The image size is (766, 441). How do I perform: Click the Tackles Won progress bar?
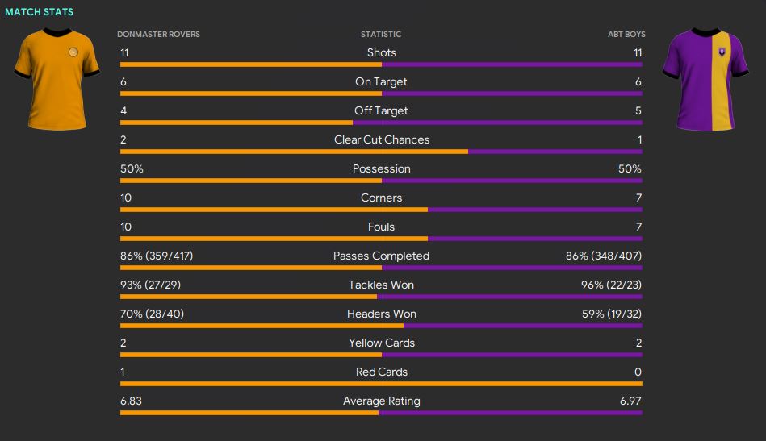pyautogui.click(x=381, y=297)
